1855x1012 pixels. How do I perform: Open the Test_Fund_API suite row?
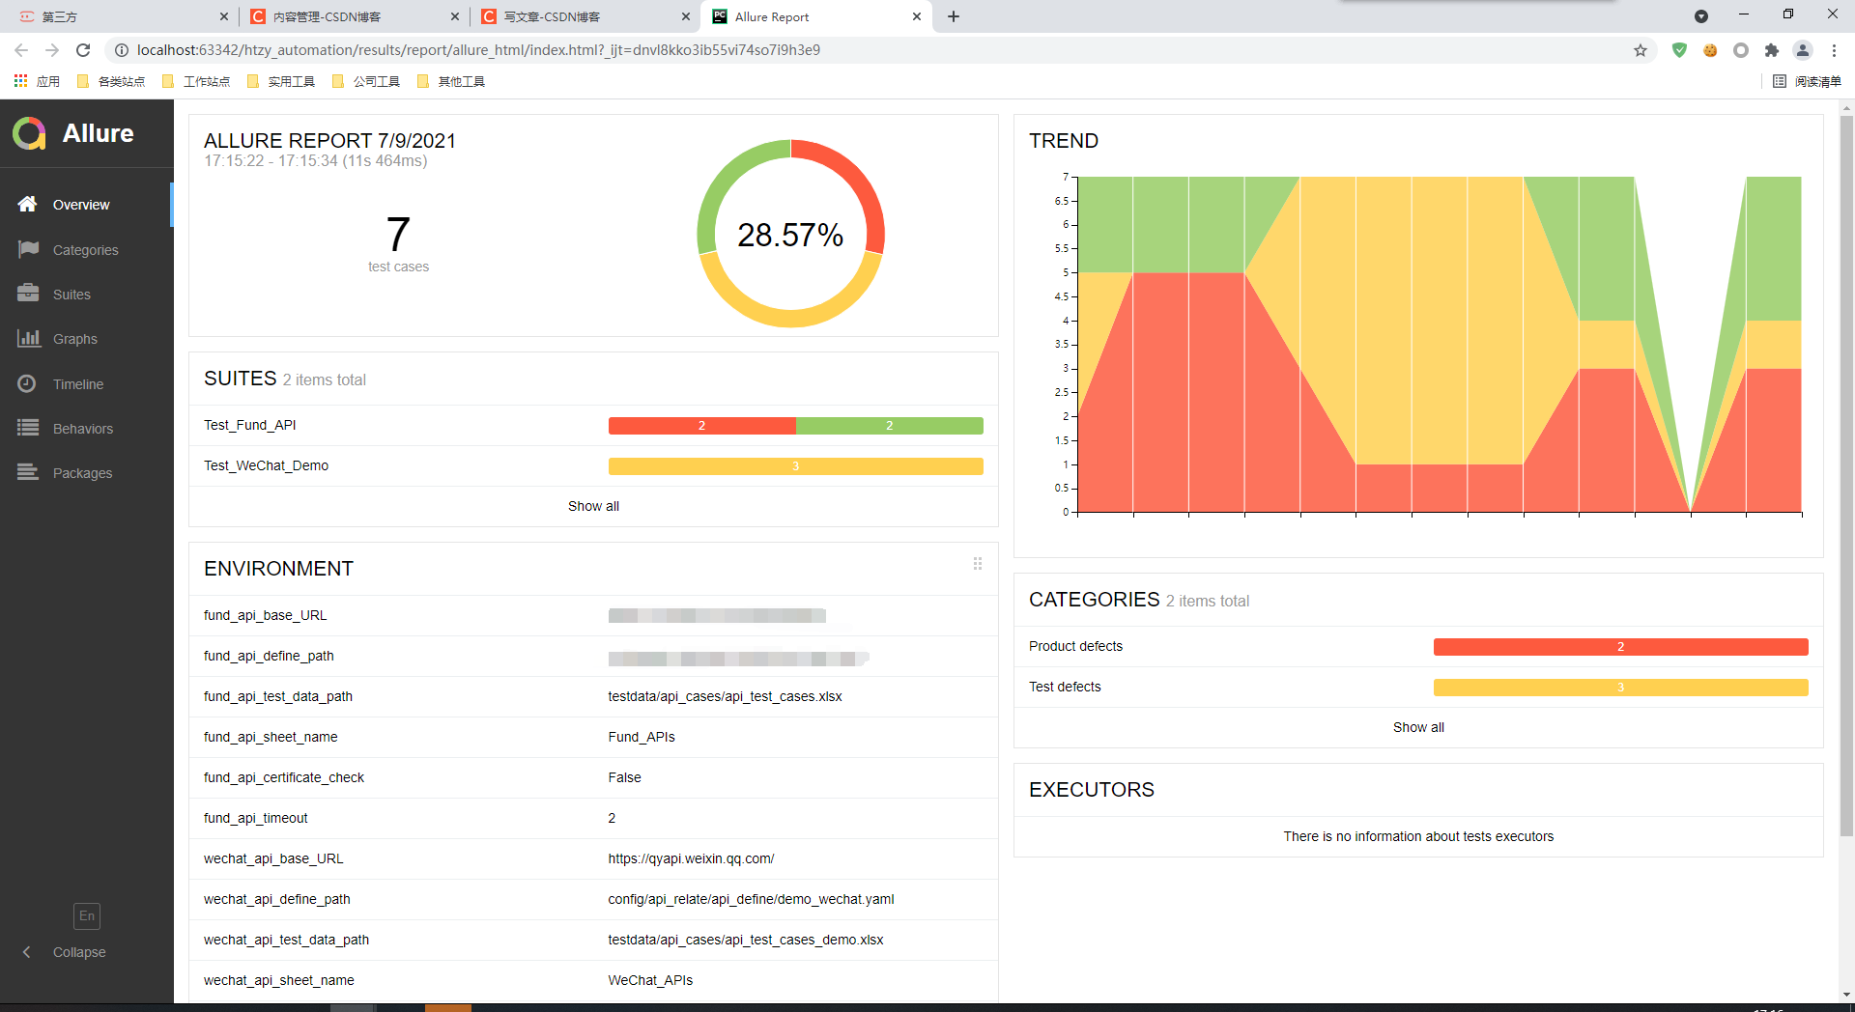pos(593,425)
